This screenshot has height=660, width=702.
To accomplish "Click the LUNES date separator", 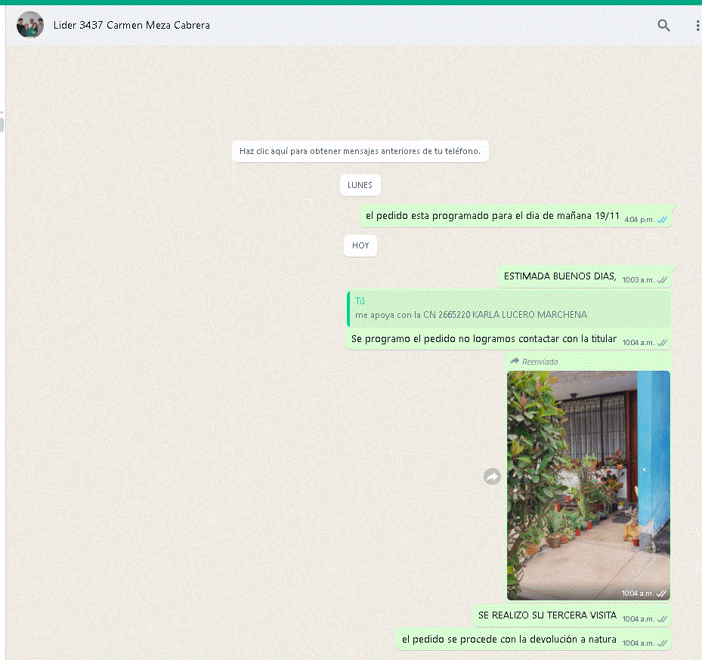I will point(360,185).
